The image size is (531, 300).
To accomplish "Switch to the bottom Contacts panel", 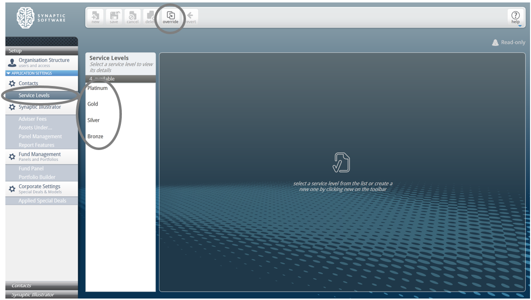I will [x=42, y=285].
